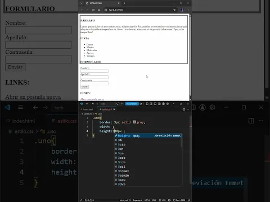The image size is (270, 202).
Task: Choose the 3cqmin unit suggestion
Action: click(x=148, y=176)
